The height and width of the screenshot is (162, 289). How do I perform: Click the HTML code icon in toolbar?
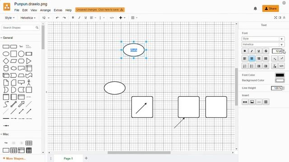112,18
